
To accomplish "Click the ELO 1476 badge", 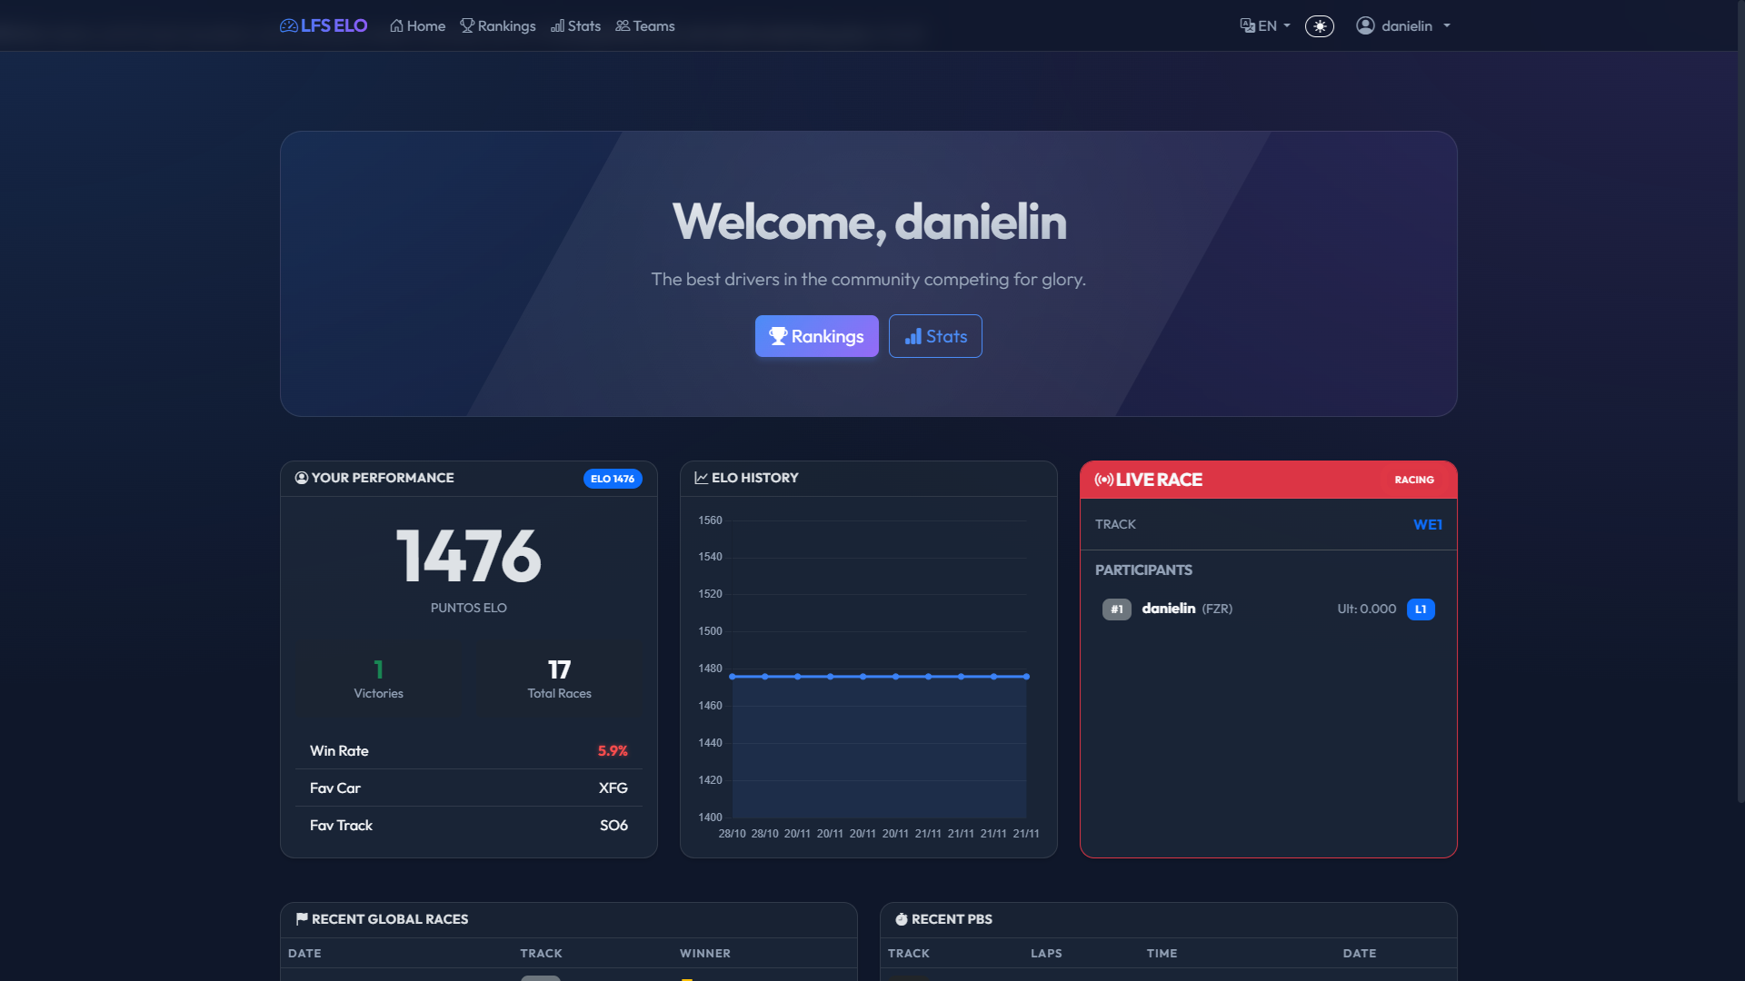I will [x=613, y=479].
